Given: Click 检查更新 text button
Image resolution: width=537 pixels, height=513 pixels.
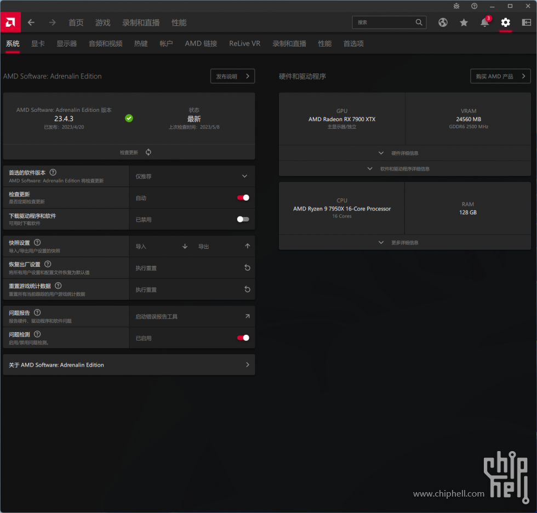Looking at the screenshot, I should coord(129,152).
